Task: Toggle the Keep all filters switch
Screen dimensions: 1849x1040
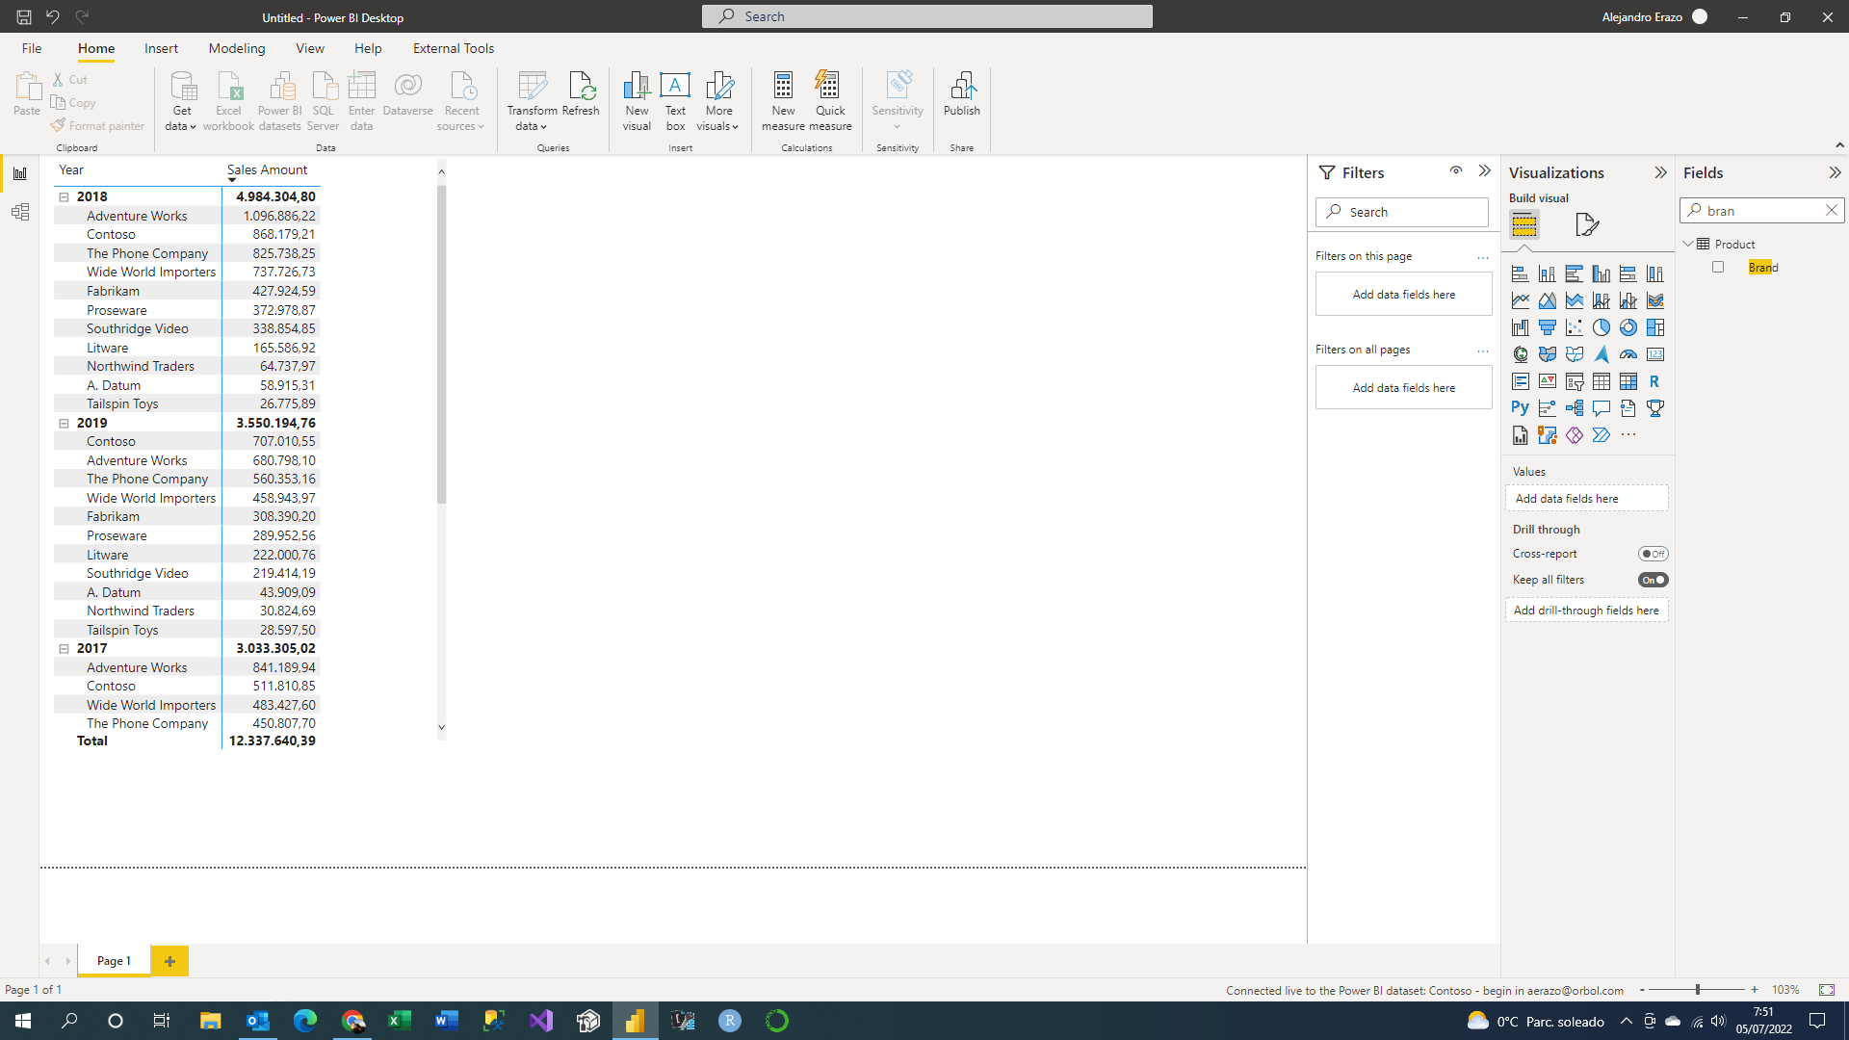Action: click(1653, 580)
